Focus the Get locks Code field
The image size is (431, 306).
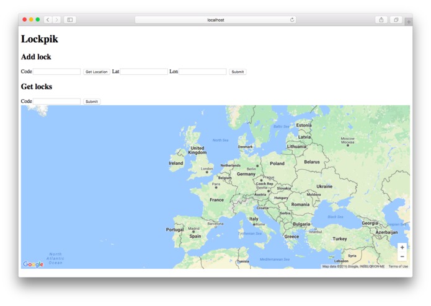click(56, 101)
